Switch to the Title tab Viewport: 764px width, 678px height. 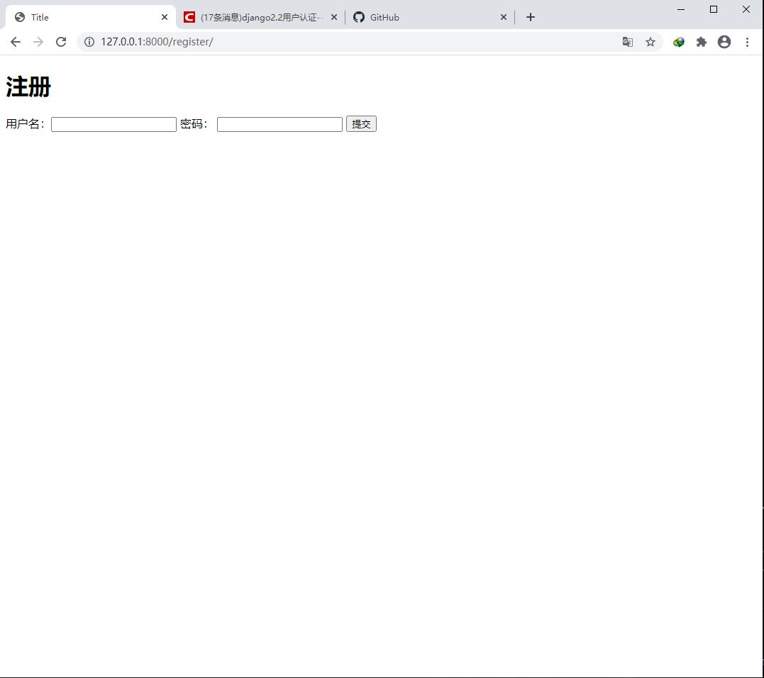click(x=91, y=17)
